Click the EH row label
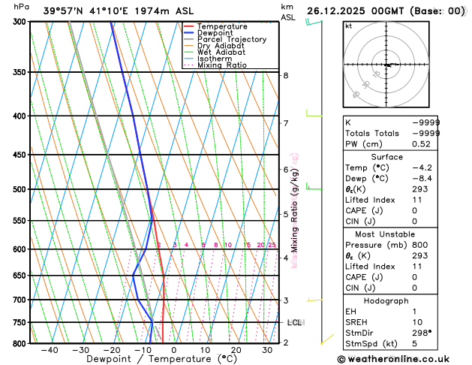The image size is (472, 365). click(x=350, y=312)
